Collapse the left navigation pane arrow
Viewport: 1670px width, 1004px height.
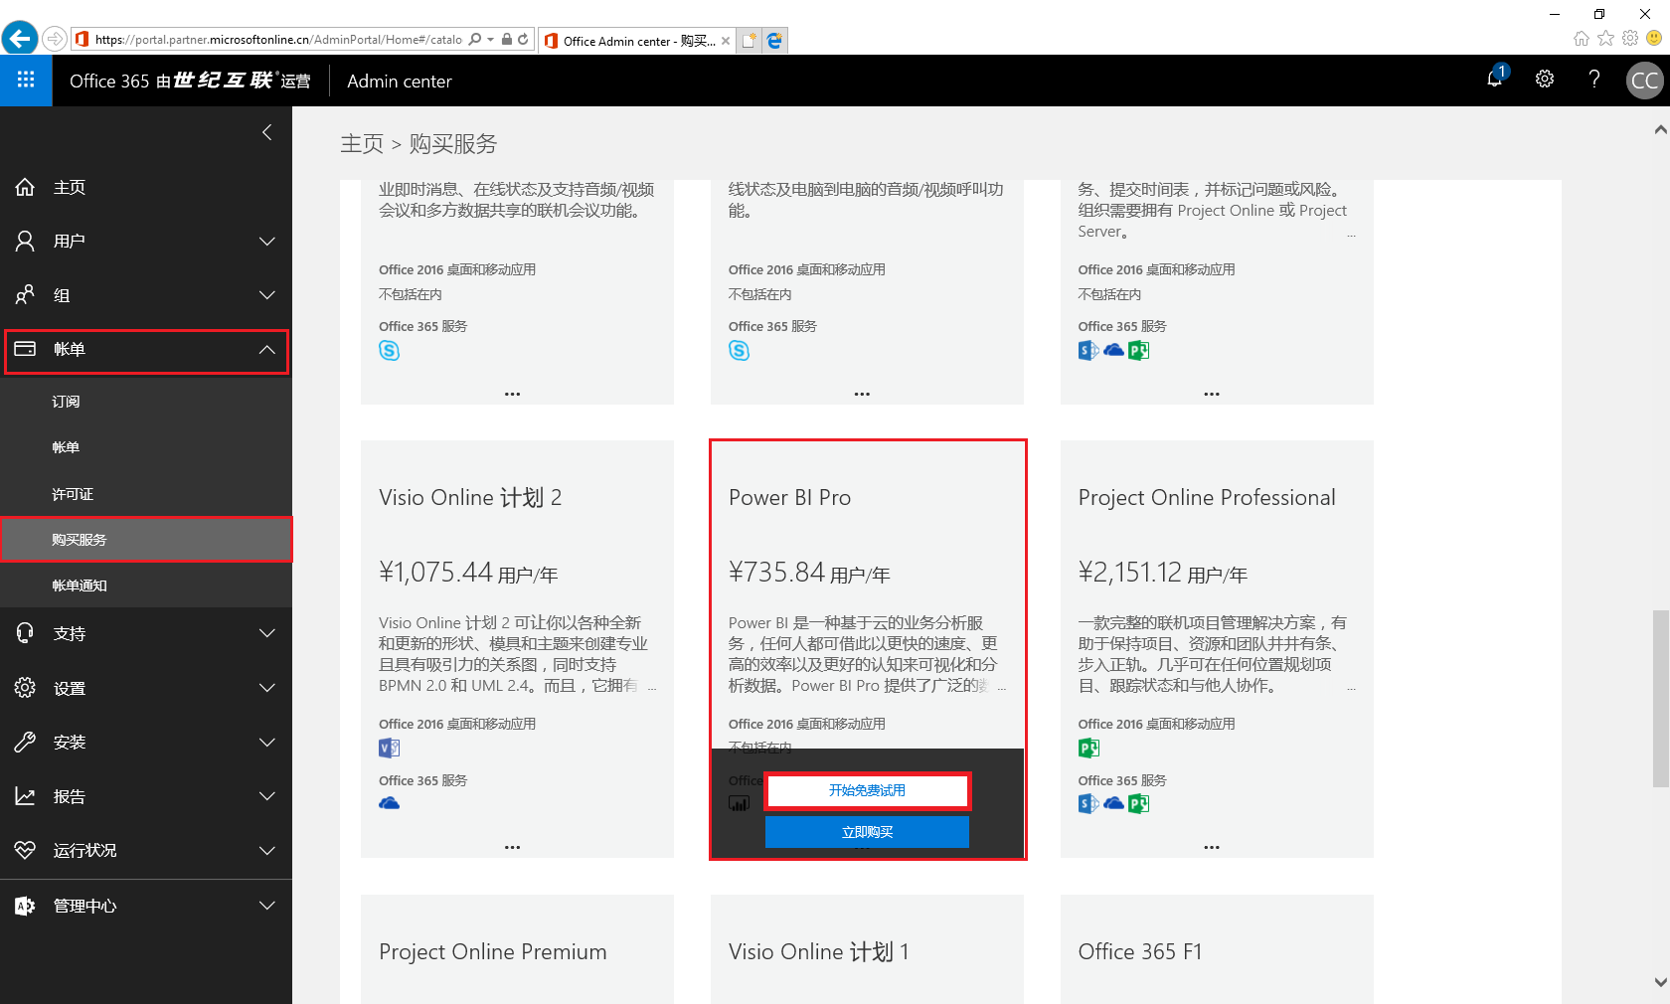coord(266,132)
